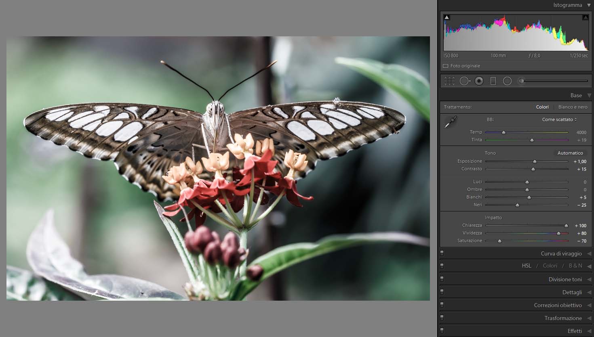The image size is (594, 337).
Task: Expand the Correzioni obiettivo panel
Action: 558,305
